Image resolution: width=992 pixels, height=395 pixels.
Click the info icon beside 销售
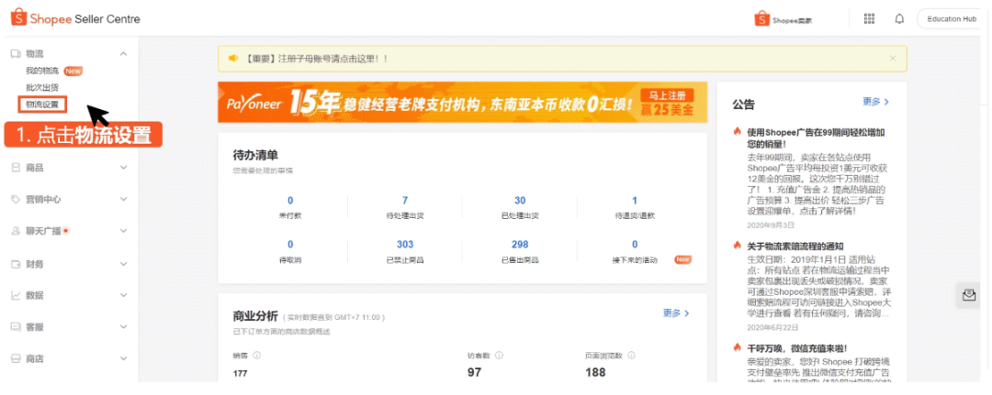[257, 356]
